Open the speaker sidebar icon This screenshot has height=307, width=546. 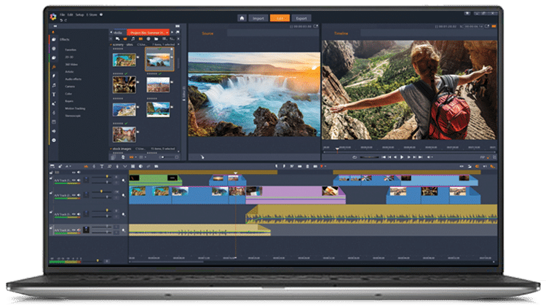point(54,131)
